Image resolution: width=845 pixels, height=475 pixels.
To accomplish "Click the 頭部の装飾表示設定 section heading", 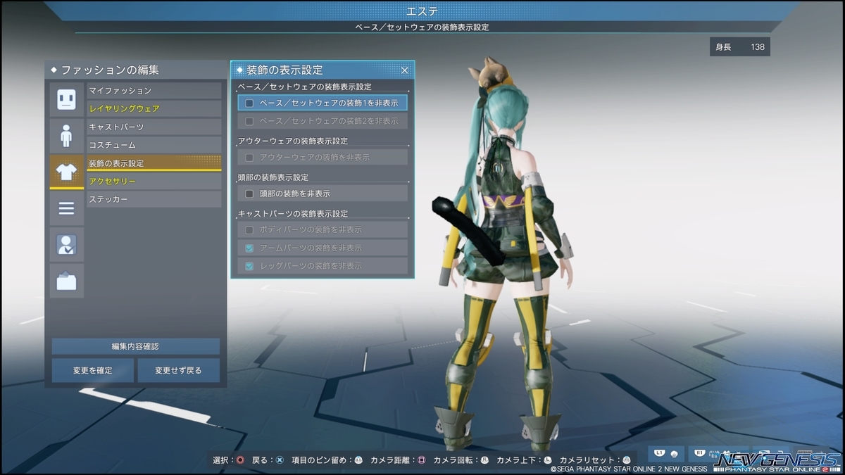I will point(273,178).
